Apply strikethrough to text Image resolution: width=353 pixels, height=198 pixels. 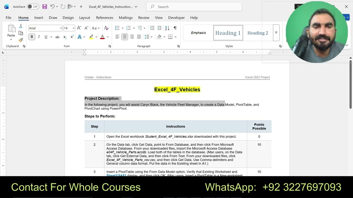[x=57, y=37]
